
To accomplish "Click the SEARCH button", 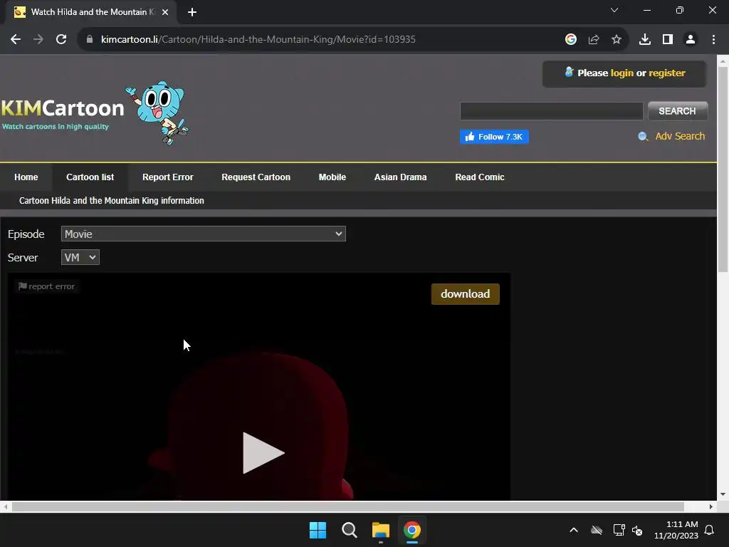I will 678,111.
